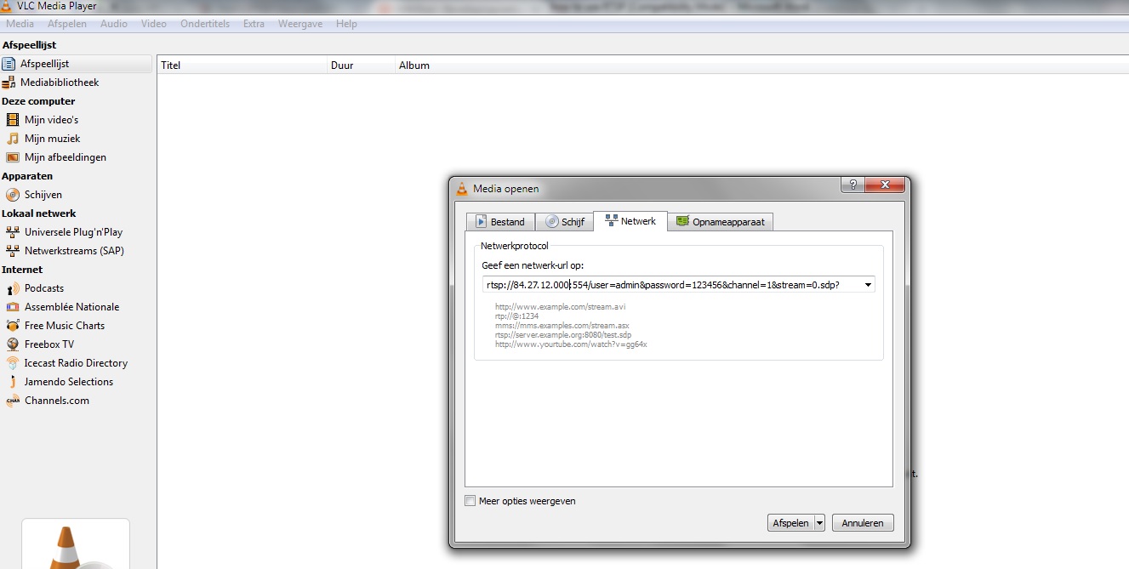
Task: Click the Mediabibliotheek icon in sidebar
Action: [9, 83]
